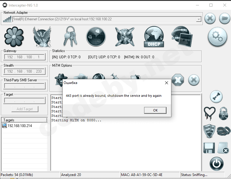
Task: Click the round X icon in MiTM Options
Action: click(x=194, y=80)
